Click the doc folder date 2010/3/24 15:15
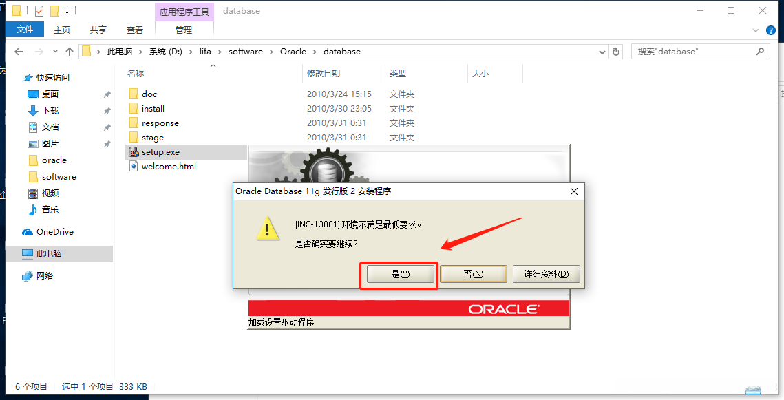784x400 pixels. point(339,94)
